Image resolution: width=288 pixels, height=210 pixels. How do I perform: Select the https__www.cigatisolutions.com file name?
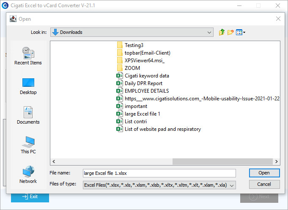[202, 99]
